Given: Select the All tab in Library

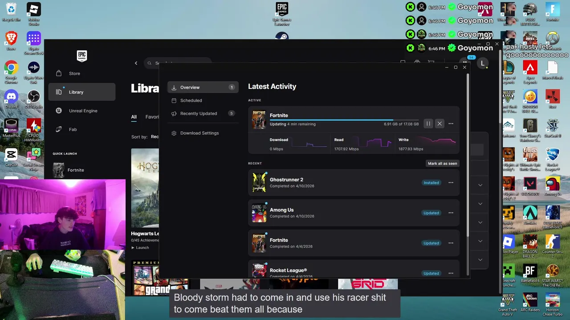Looking at the screenshot, I should (134, 117).
